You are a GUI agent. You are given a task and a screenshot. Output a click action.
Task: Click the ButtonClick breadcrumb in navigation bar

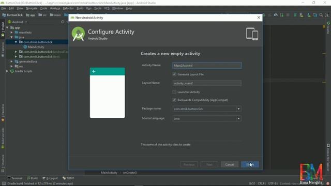(12, 15)
